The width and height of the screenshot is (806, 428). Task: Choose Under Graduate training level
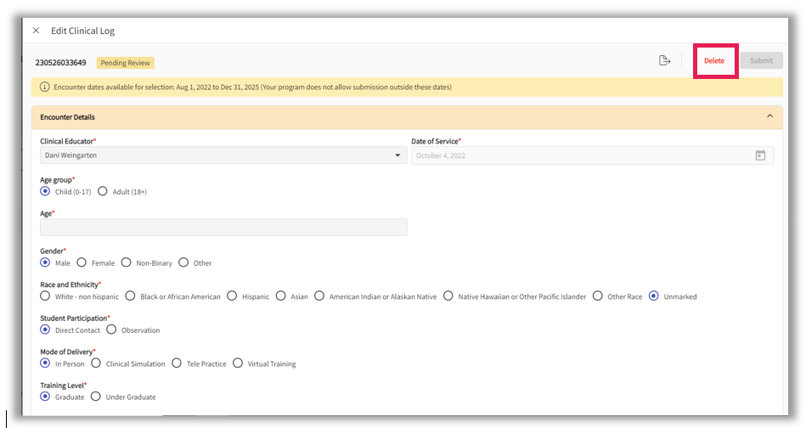pos(96,397)
